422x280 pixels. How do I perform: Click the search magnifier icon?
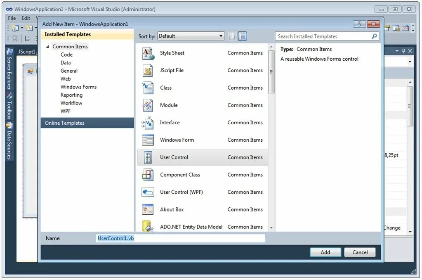click(374, 36)
